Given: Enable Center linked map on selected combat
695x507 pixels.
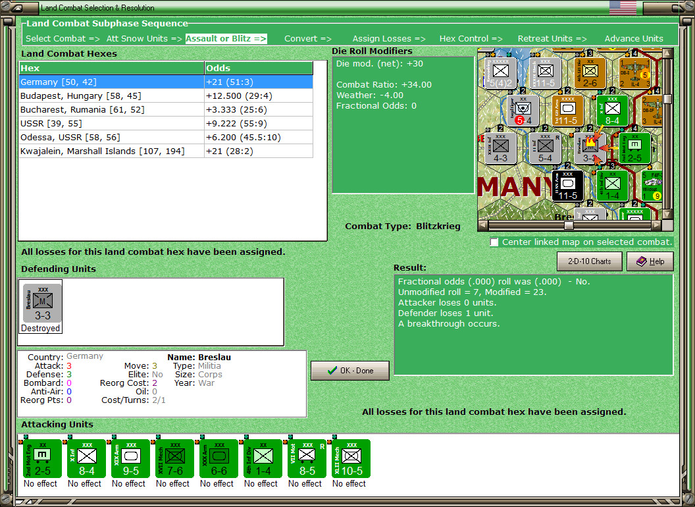Looking at the screenshot, I should click(494, 242).
